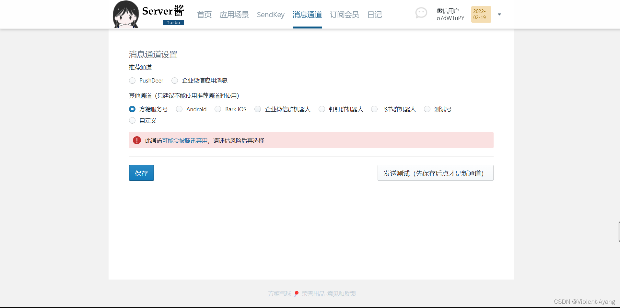Open the 日记 nav item

[x=375, y=15]
